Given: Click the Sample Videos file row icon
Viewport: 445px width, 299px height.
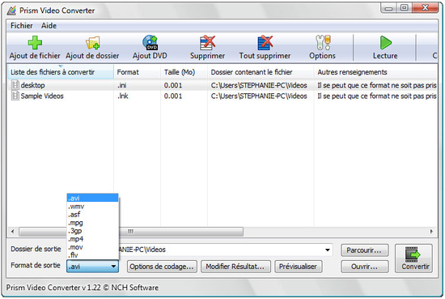Looking at the screenshot, I should coord(15,96).
